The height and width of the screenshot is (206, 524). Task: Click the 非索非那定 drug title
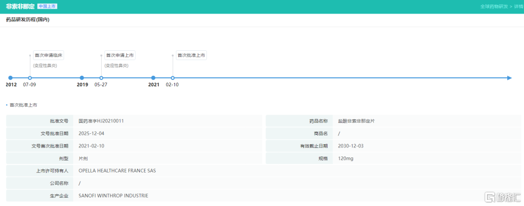point(20,6)
